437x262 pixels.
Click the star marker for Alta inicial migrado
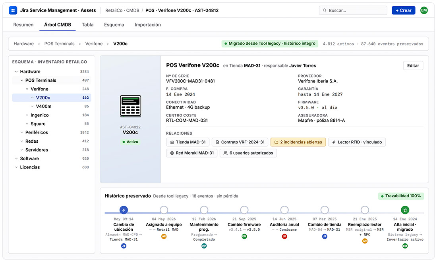tap(405, 210)
